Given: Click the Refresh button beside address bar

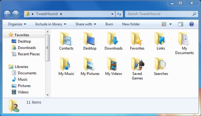Looking at the screenshot, I should (119, 14).
